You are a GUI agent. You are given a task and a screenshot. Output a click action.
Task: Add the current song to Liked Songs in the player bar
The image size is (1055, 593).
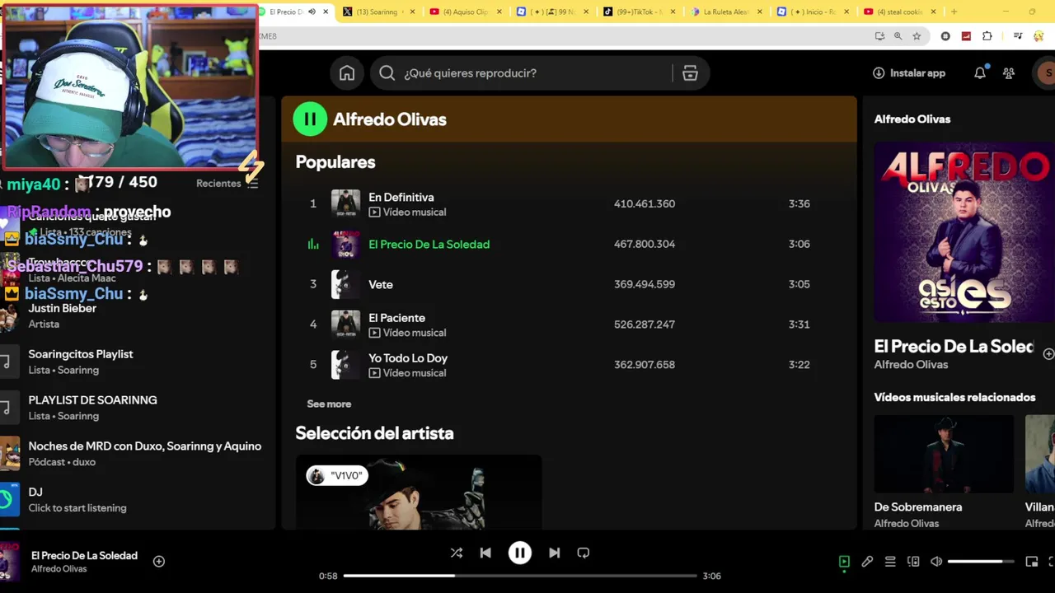pyautogui.click(x=159, y=562)
